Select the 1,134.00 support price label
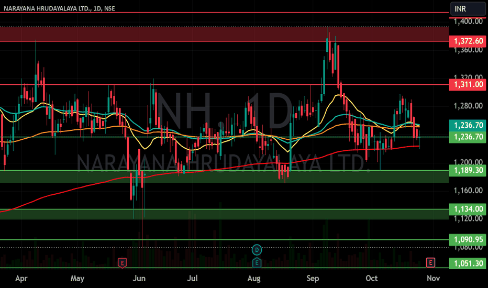This screenshot has height=288, width=488. coord(468,209)
